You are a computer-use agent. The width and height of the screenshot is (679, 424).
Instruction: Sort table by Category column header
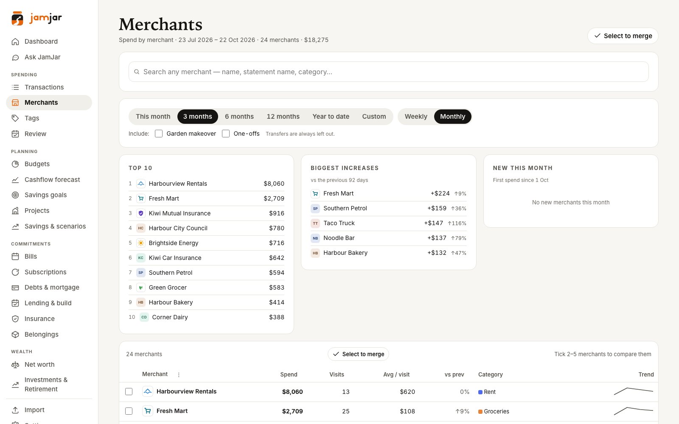click(490, 374)
